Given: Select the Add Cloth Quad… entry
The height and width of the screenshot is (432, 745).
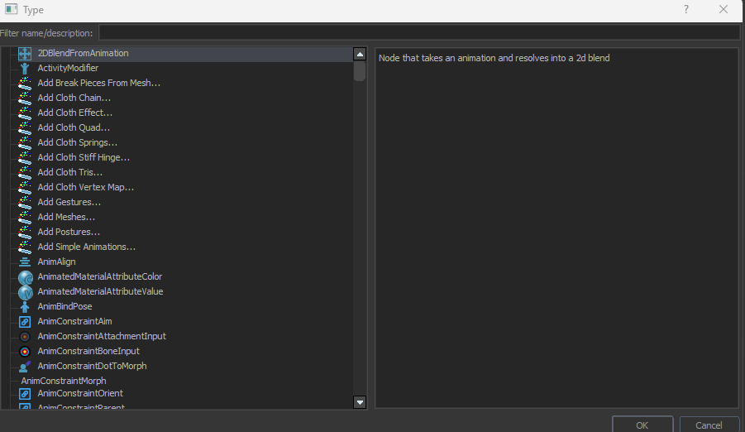Looking at the screenshot, I should tap(74, 127).
